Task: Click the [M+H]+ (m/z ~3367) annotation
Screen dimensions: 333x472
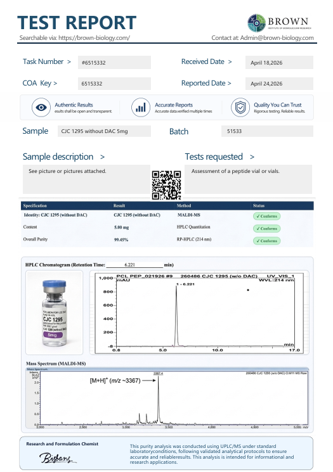Action: [x=115, y=381]
